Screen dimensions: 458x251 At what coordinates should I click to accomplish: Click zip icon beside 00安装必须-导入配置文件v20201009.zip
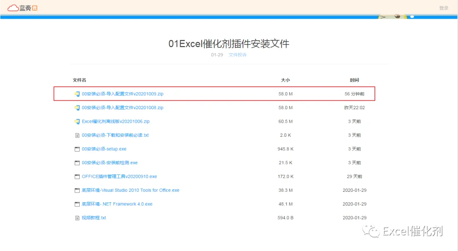77,94
